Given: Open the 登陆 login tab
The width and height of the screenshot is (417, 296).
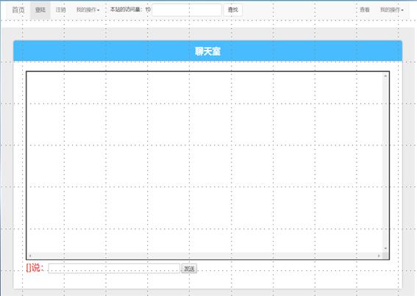Looking at the screenshot, I should [40, 10].
